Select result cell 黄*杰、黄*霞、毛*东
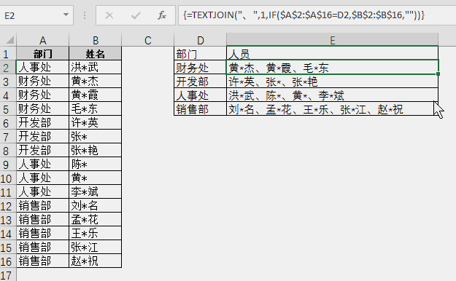456x281 pixels. click(333, 68)
